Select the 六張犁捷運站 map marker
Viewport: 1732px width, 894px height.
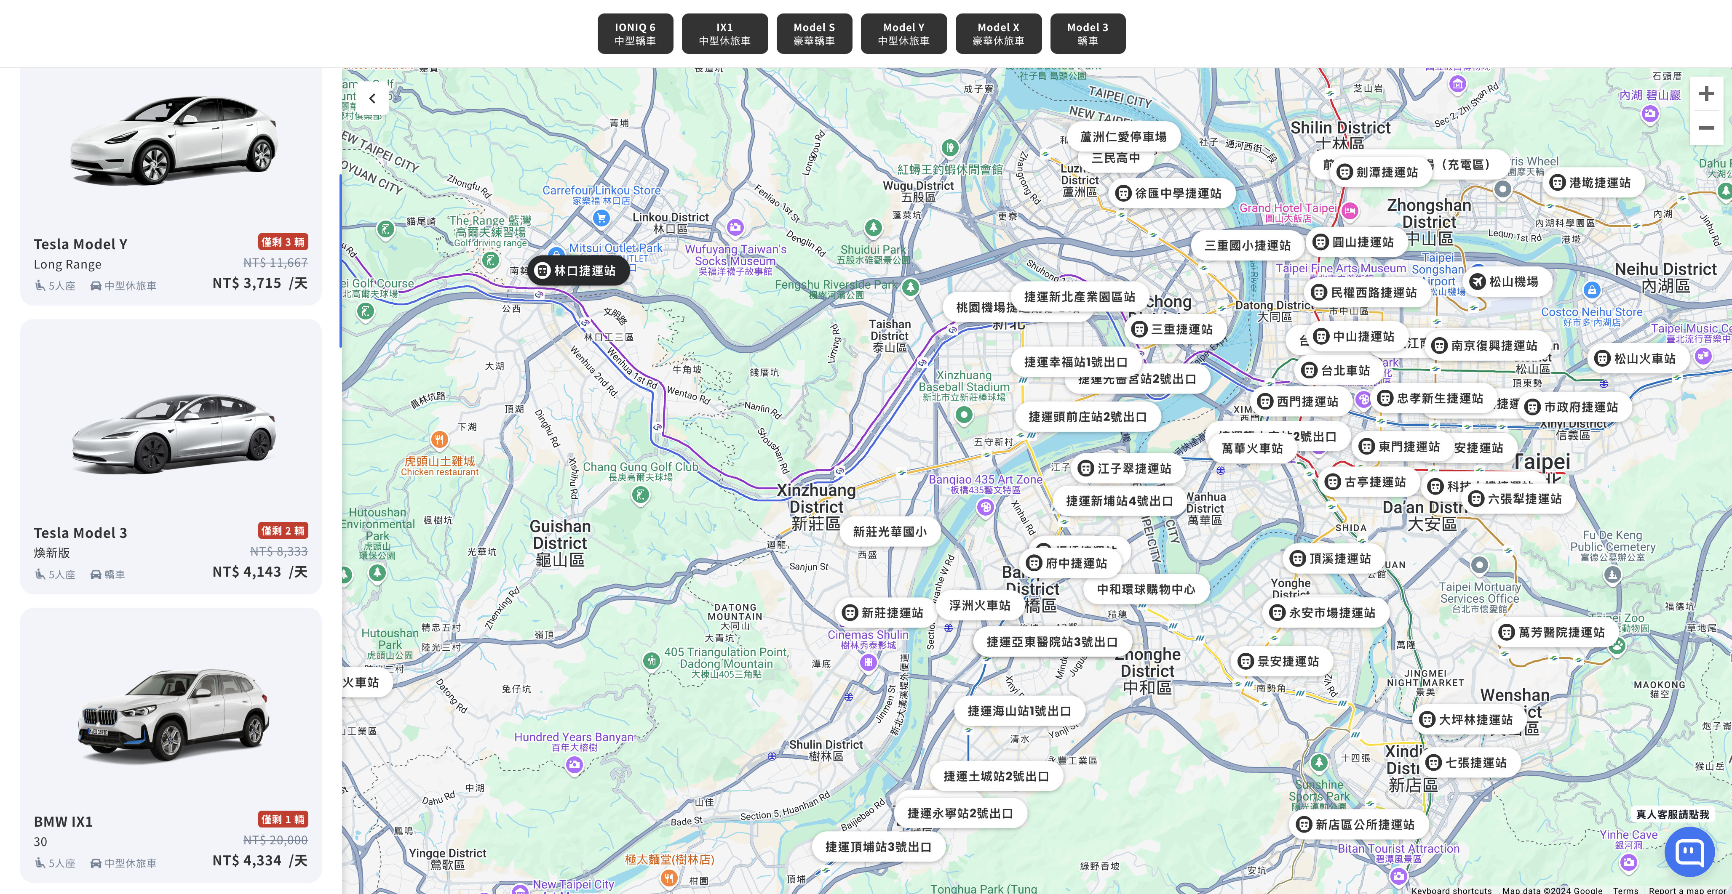click(x=1518, y=498)
